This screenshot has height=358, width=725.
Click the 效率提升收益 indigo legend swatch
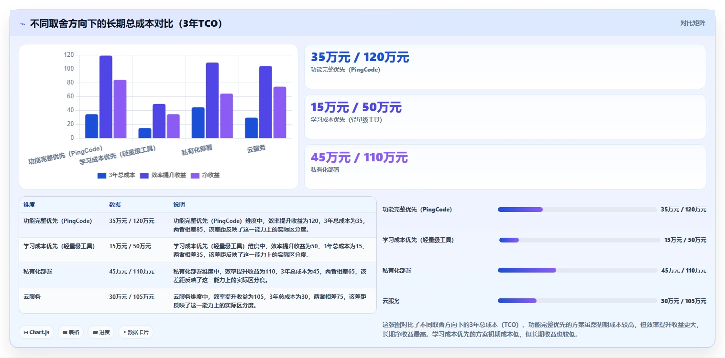pyautogui.click(x=144, y=176)
